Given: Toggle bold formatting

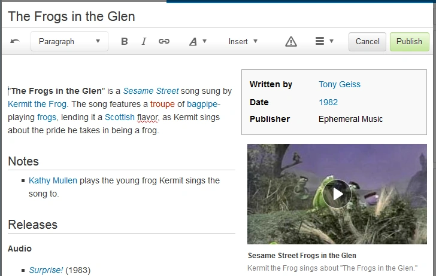Looking at the screenshot, I should tap(125, 41).
